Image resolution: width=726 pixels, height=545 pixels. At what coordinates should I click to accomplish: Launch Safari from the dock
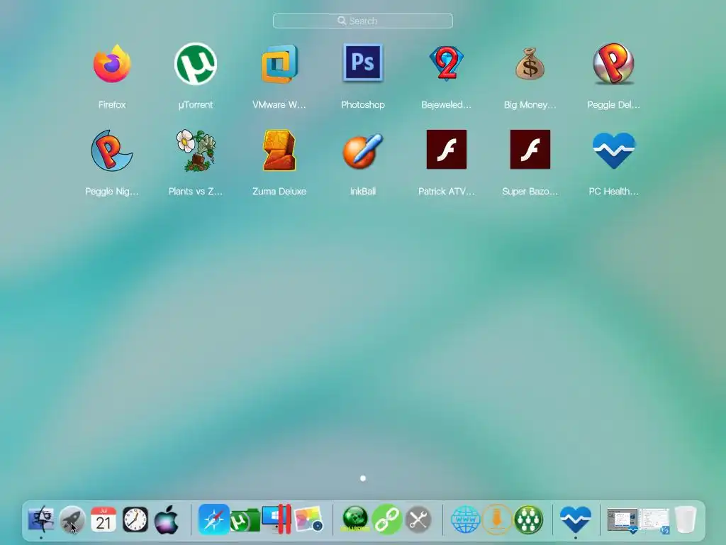tap(213, 519)
